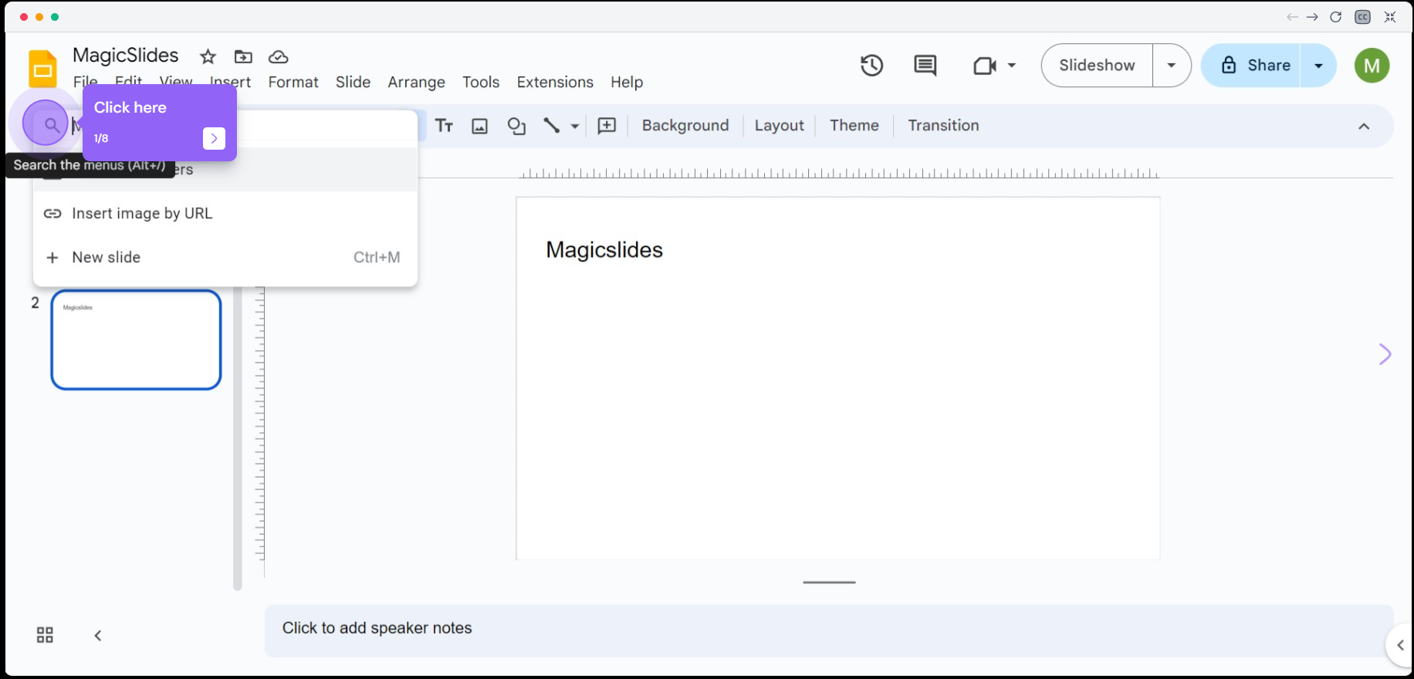This screenshot has width=1414, height=679.
Task: Click the Background button
Action: pos(685,126)
